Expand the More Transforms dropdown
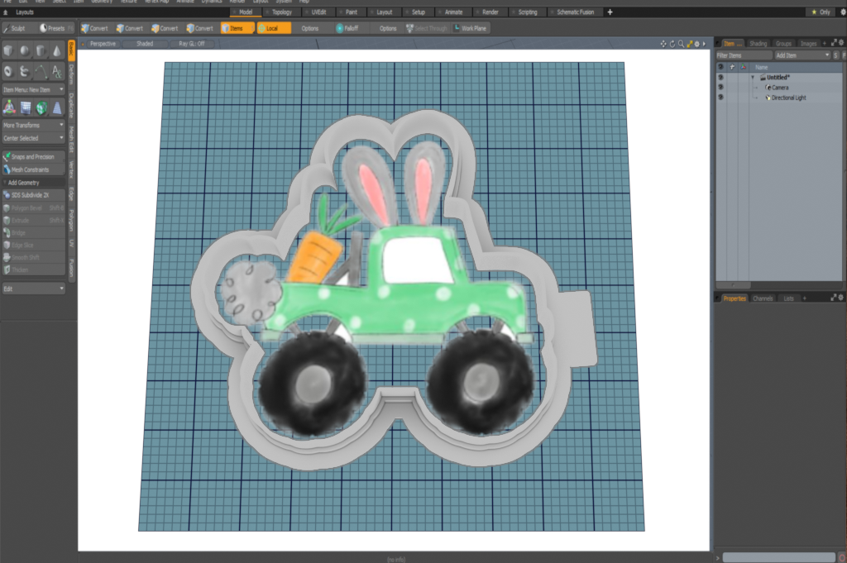847x563 pixels. pyautogui.click(x=33, y=125)
